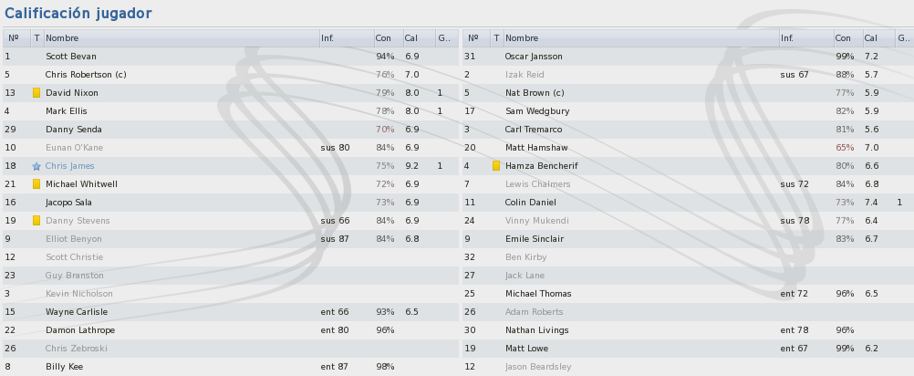Sort left table by Cal column header
This screenshot has width=914, height=376.
click(419, 38)
